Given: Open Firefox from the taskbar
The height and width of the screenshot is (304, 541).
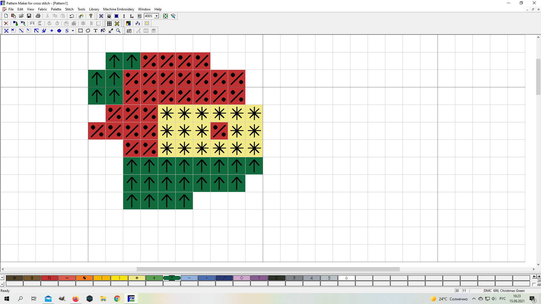Looking at the screenshot, I should coord(76,299).
